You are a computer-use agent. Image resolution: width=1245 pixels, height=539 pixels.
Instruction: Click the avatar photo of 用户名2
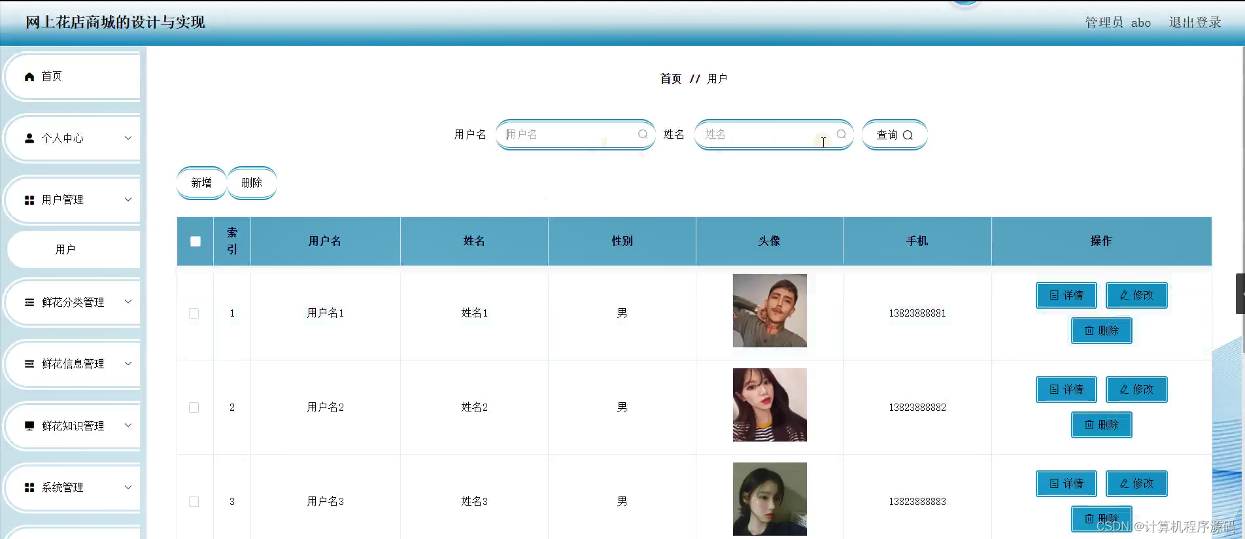[x=770, y=405]
